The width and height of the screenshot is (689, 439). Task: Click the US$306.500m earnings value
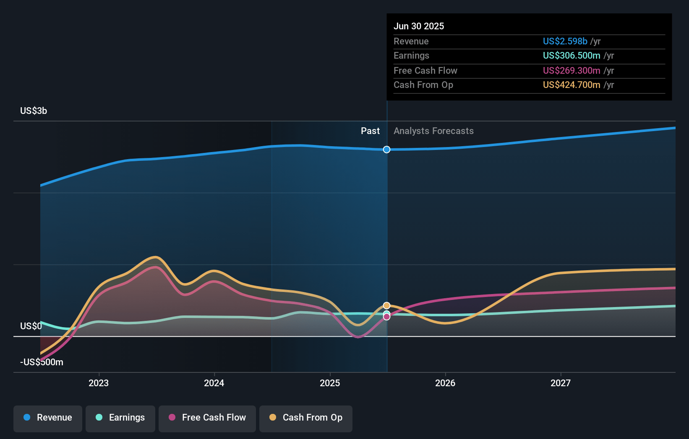[x=572, y=55]
